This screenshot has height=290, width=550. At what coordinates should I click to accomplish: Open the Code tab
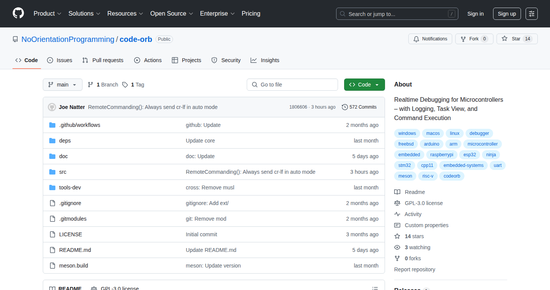27,60
